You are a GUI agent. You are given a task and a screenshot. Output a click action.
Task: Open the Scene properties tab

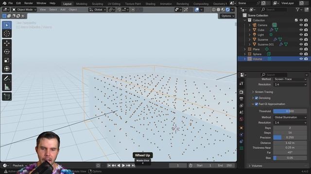(242, 112)
